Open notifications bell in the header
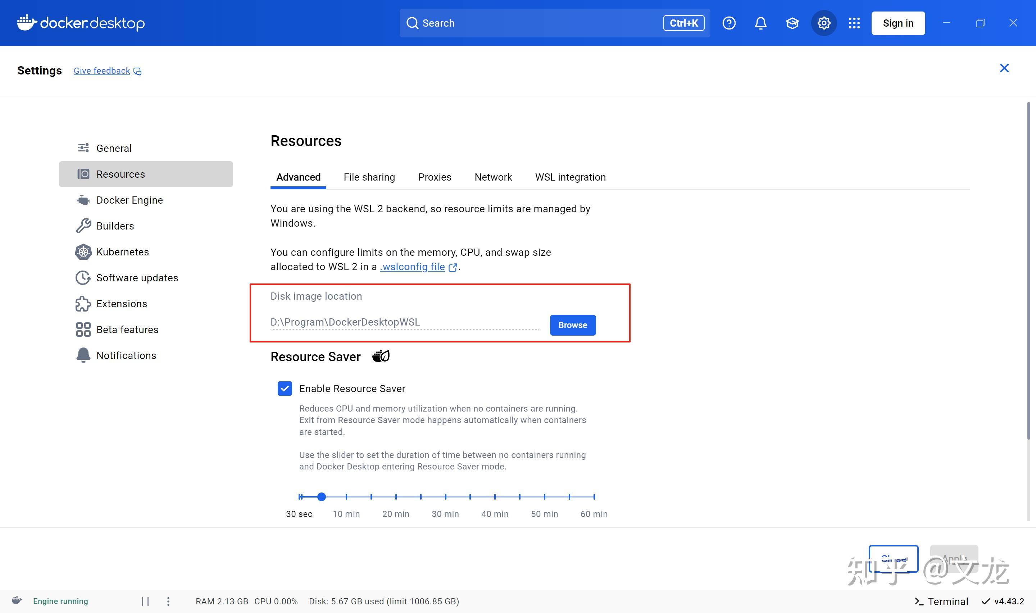Image resolution: width=1036 pixels, height=613 pixels. coord(760,23)
